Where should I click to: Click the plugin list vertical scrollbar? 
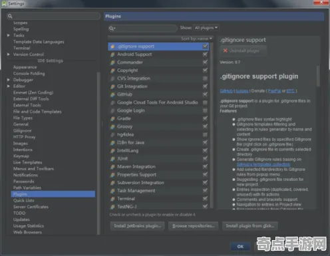(x=212, y=125)
